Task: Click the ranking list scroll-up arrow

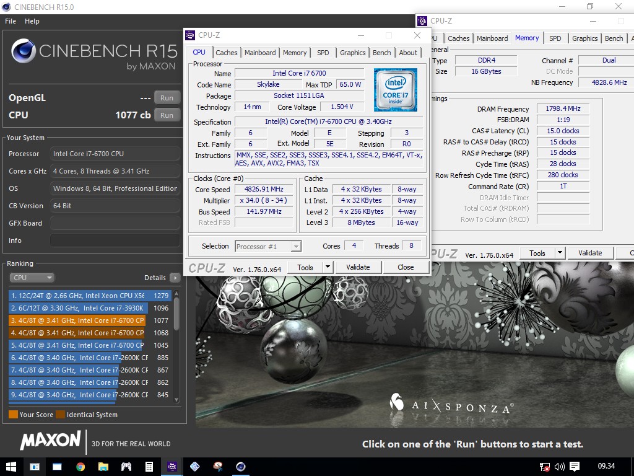Action: pos(176,293)
